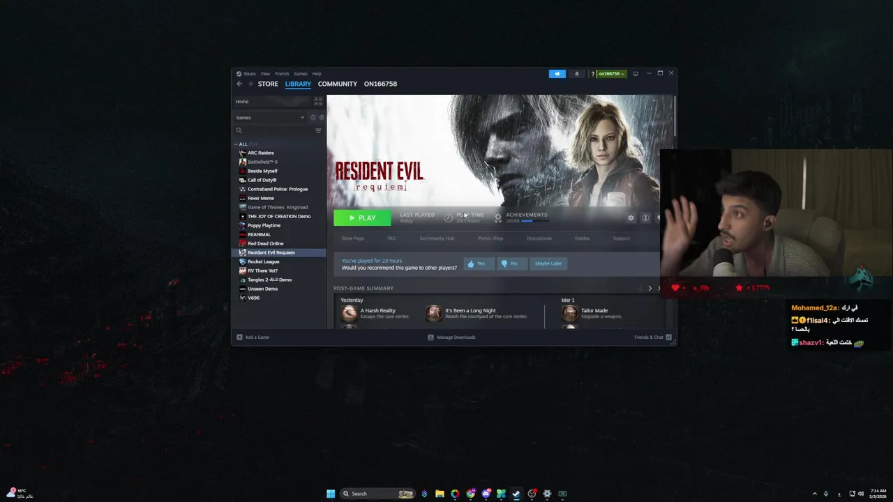Viewport: 893px width, 502px height.
Task: Toggle the library grid view icon
Action: pos(318,101)
